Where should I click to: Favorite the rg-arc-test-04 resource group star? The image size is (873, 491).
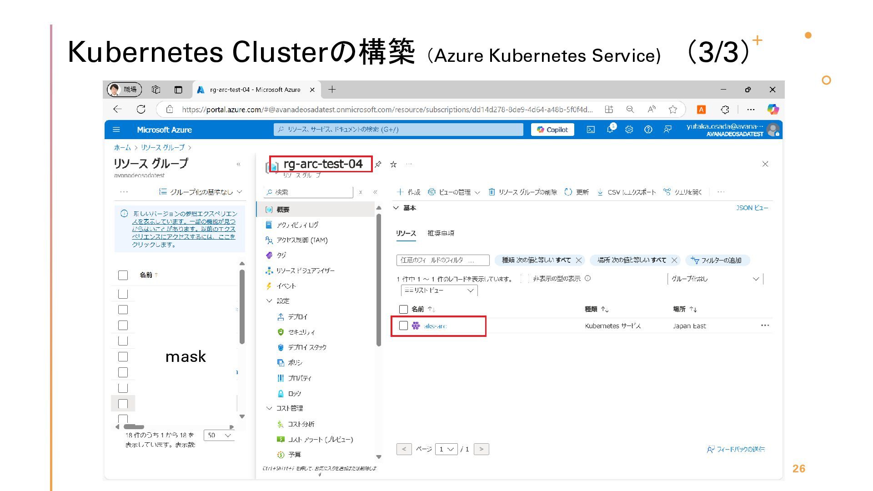point(393,164)
